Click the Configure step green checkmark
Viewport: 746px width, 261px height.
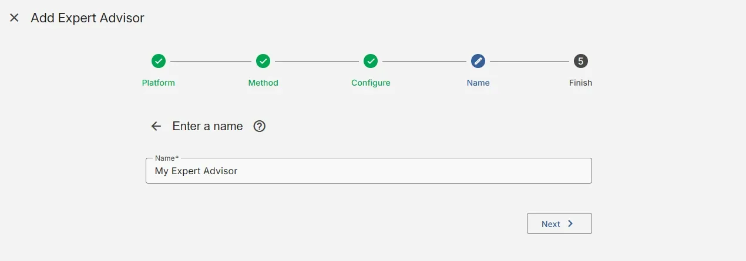click(x=371, y=61)
